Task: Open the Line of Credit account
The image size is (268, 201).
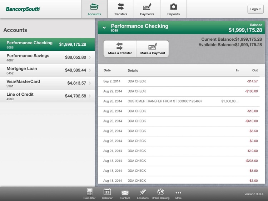Action: coord(47,96)
